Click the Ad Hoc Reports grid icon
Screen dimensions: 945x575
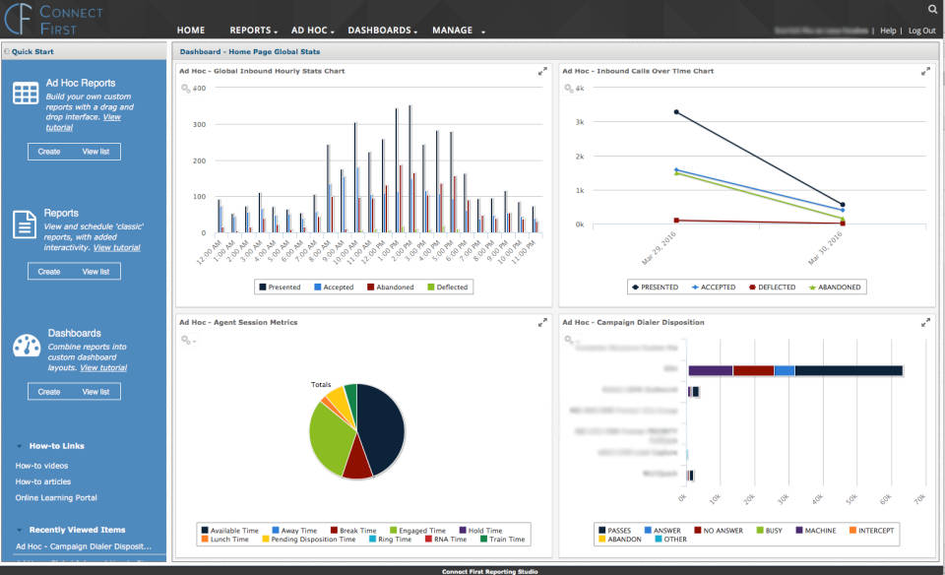pos(26,94)
